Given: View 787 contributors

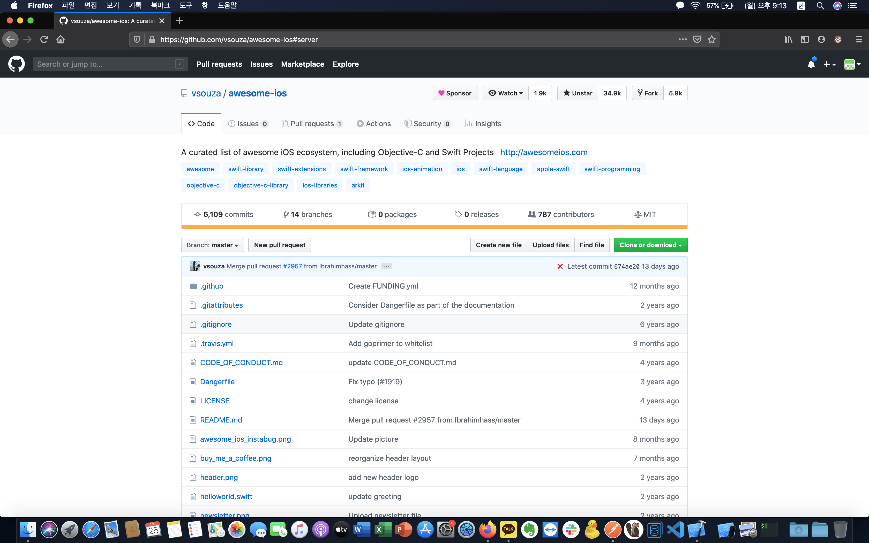Looking at the screenshot, I should point(561,214).
